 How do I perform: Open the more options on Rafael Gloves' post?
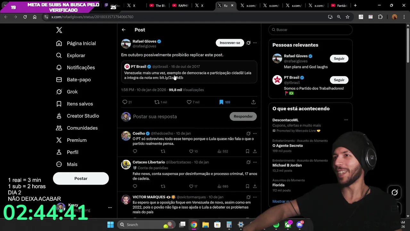click(x=255, y=43)
